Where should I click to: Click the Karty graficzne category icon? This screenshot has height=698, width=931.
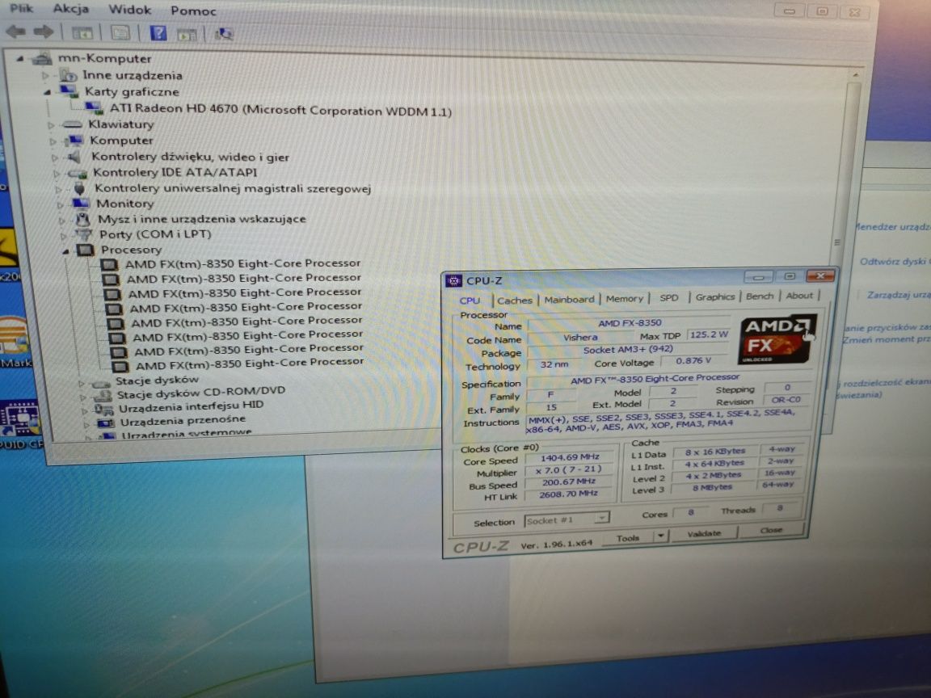point(68,91)
